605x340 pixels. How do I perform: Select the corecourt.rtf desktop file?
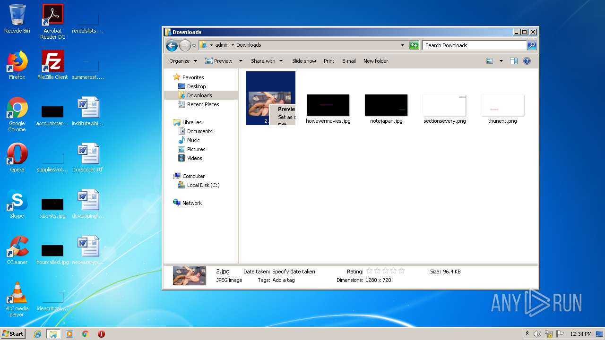tap(88, 158)
